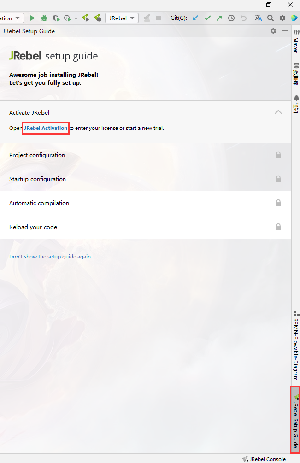300x463 pixels.
Task: Click the JRebel Activation link
Action: 46,128
